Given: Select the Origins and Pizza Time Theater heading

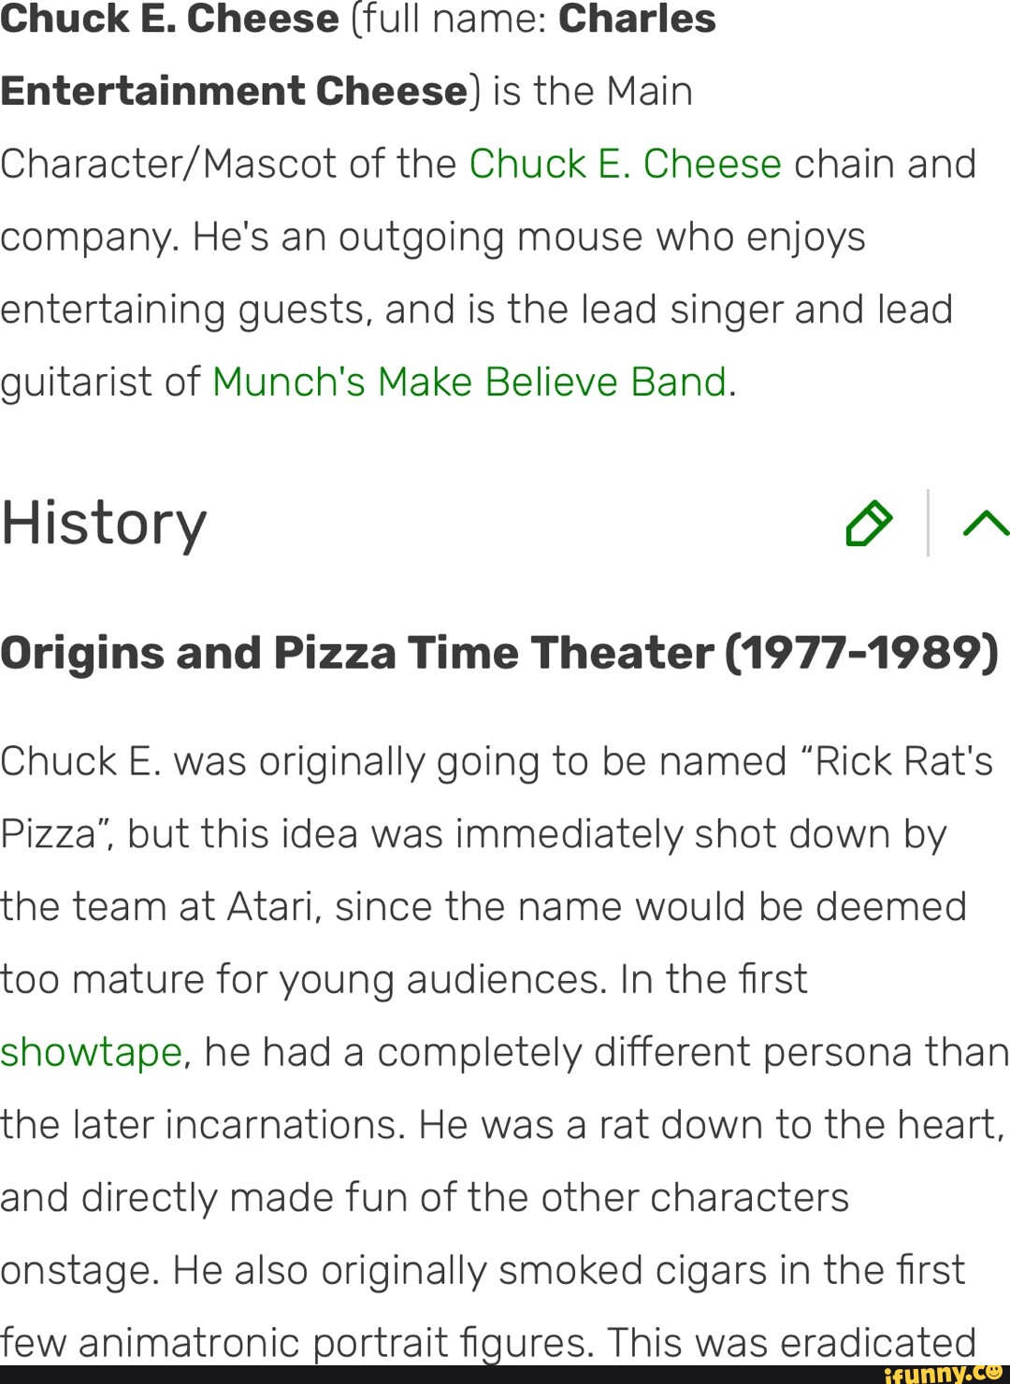Looking at the screenshot, I should point(498,654).
